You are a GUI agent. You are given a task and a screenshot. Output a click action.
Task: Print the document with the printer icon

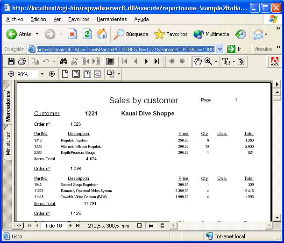tap(21, 61)
